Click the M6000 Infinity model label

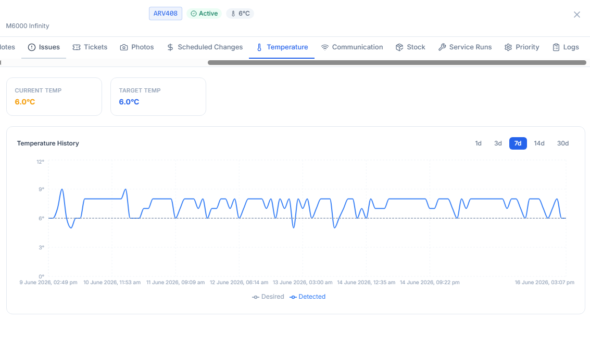[28, 26]
